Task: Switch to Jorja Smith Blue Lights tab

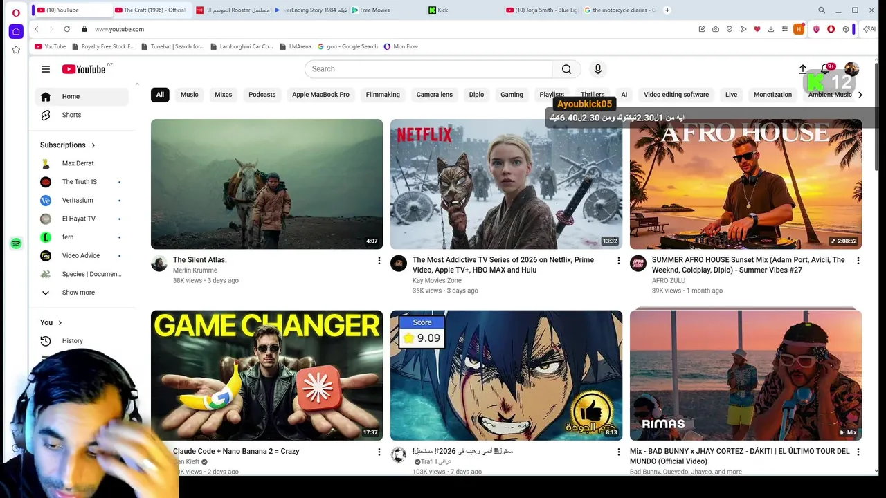Action: [x=543, y=10]
